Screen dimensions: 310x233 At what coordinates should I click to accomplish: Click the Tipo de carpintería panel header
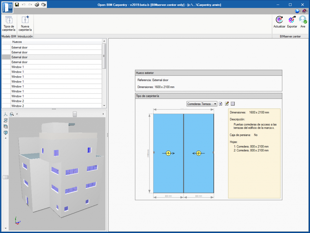coord(209,96)
